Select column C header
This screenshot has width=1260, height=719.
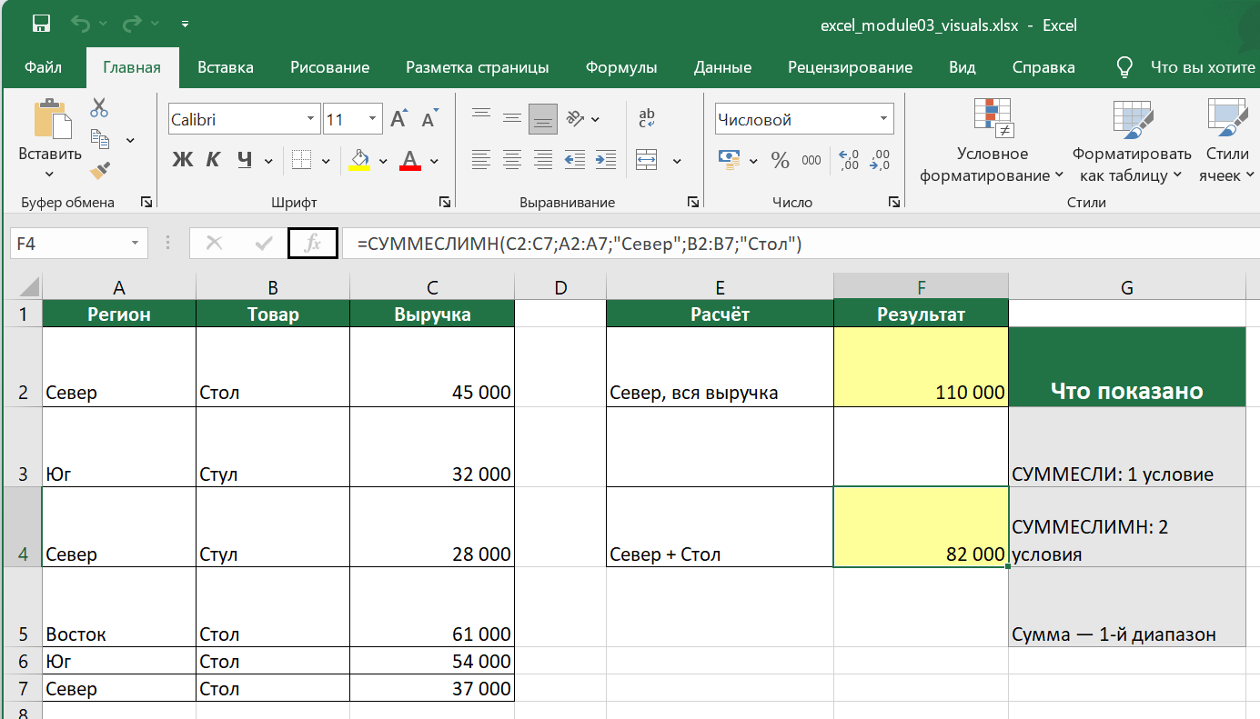point(432,288)
